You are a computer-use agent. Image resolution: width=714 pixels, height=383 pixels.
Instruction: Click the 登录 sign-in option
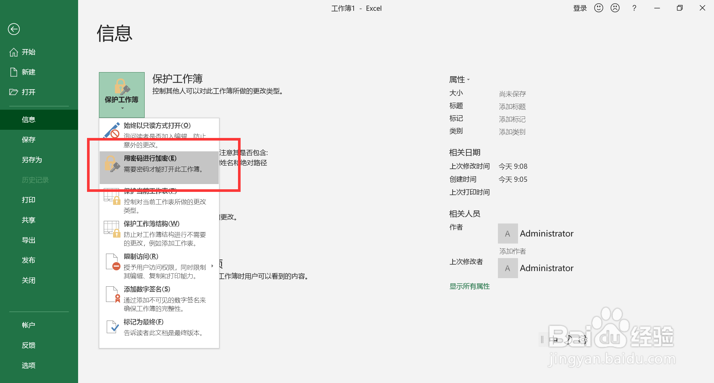pos(580,8)
